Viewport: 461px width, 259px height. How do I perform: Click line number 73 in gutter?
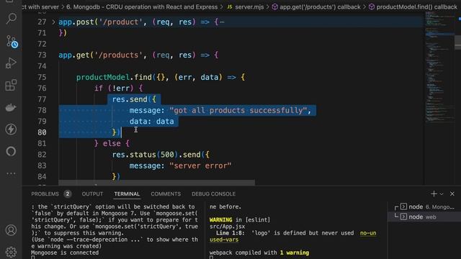click(42, 55)
